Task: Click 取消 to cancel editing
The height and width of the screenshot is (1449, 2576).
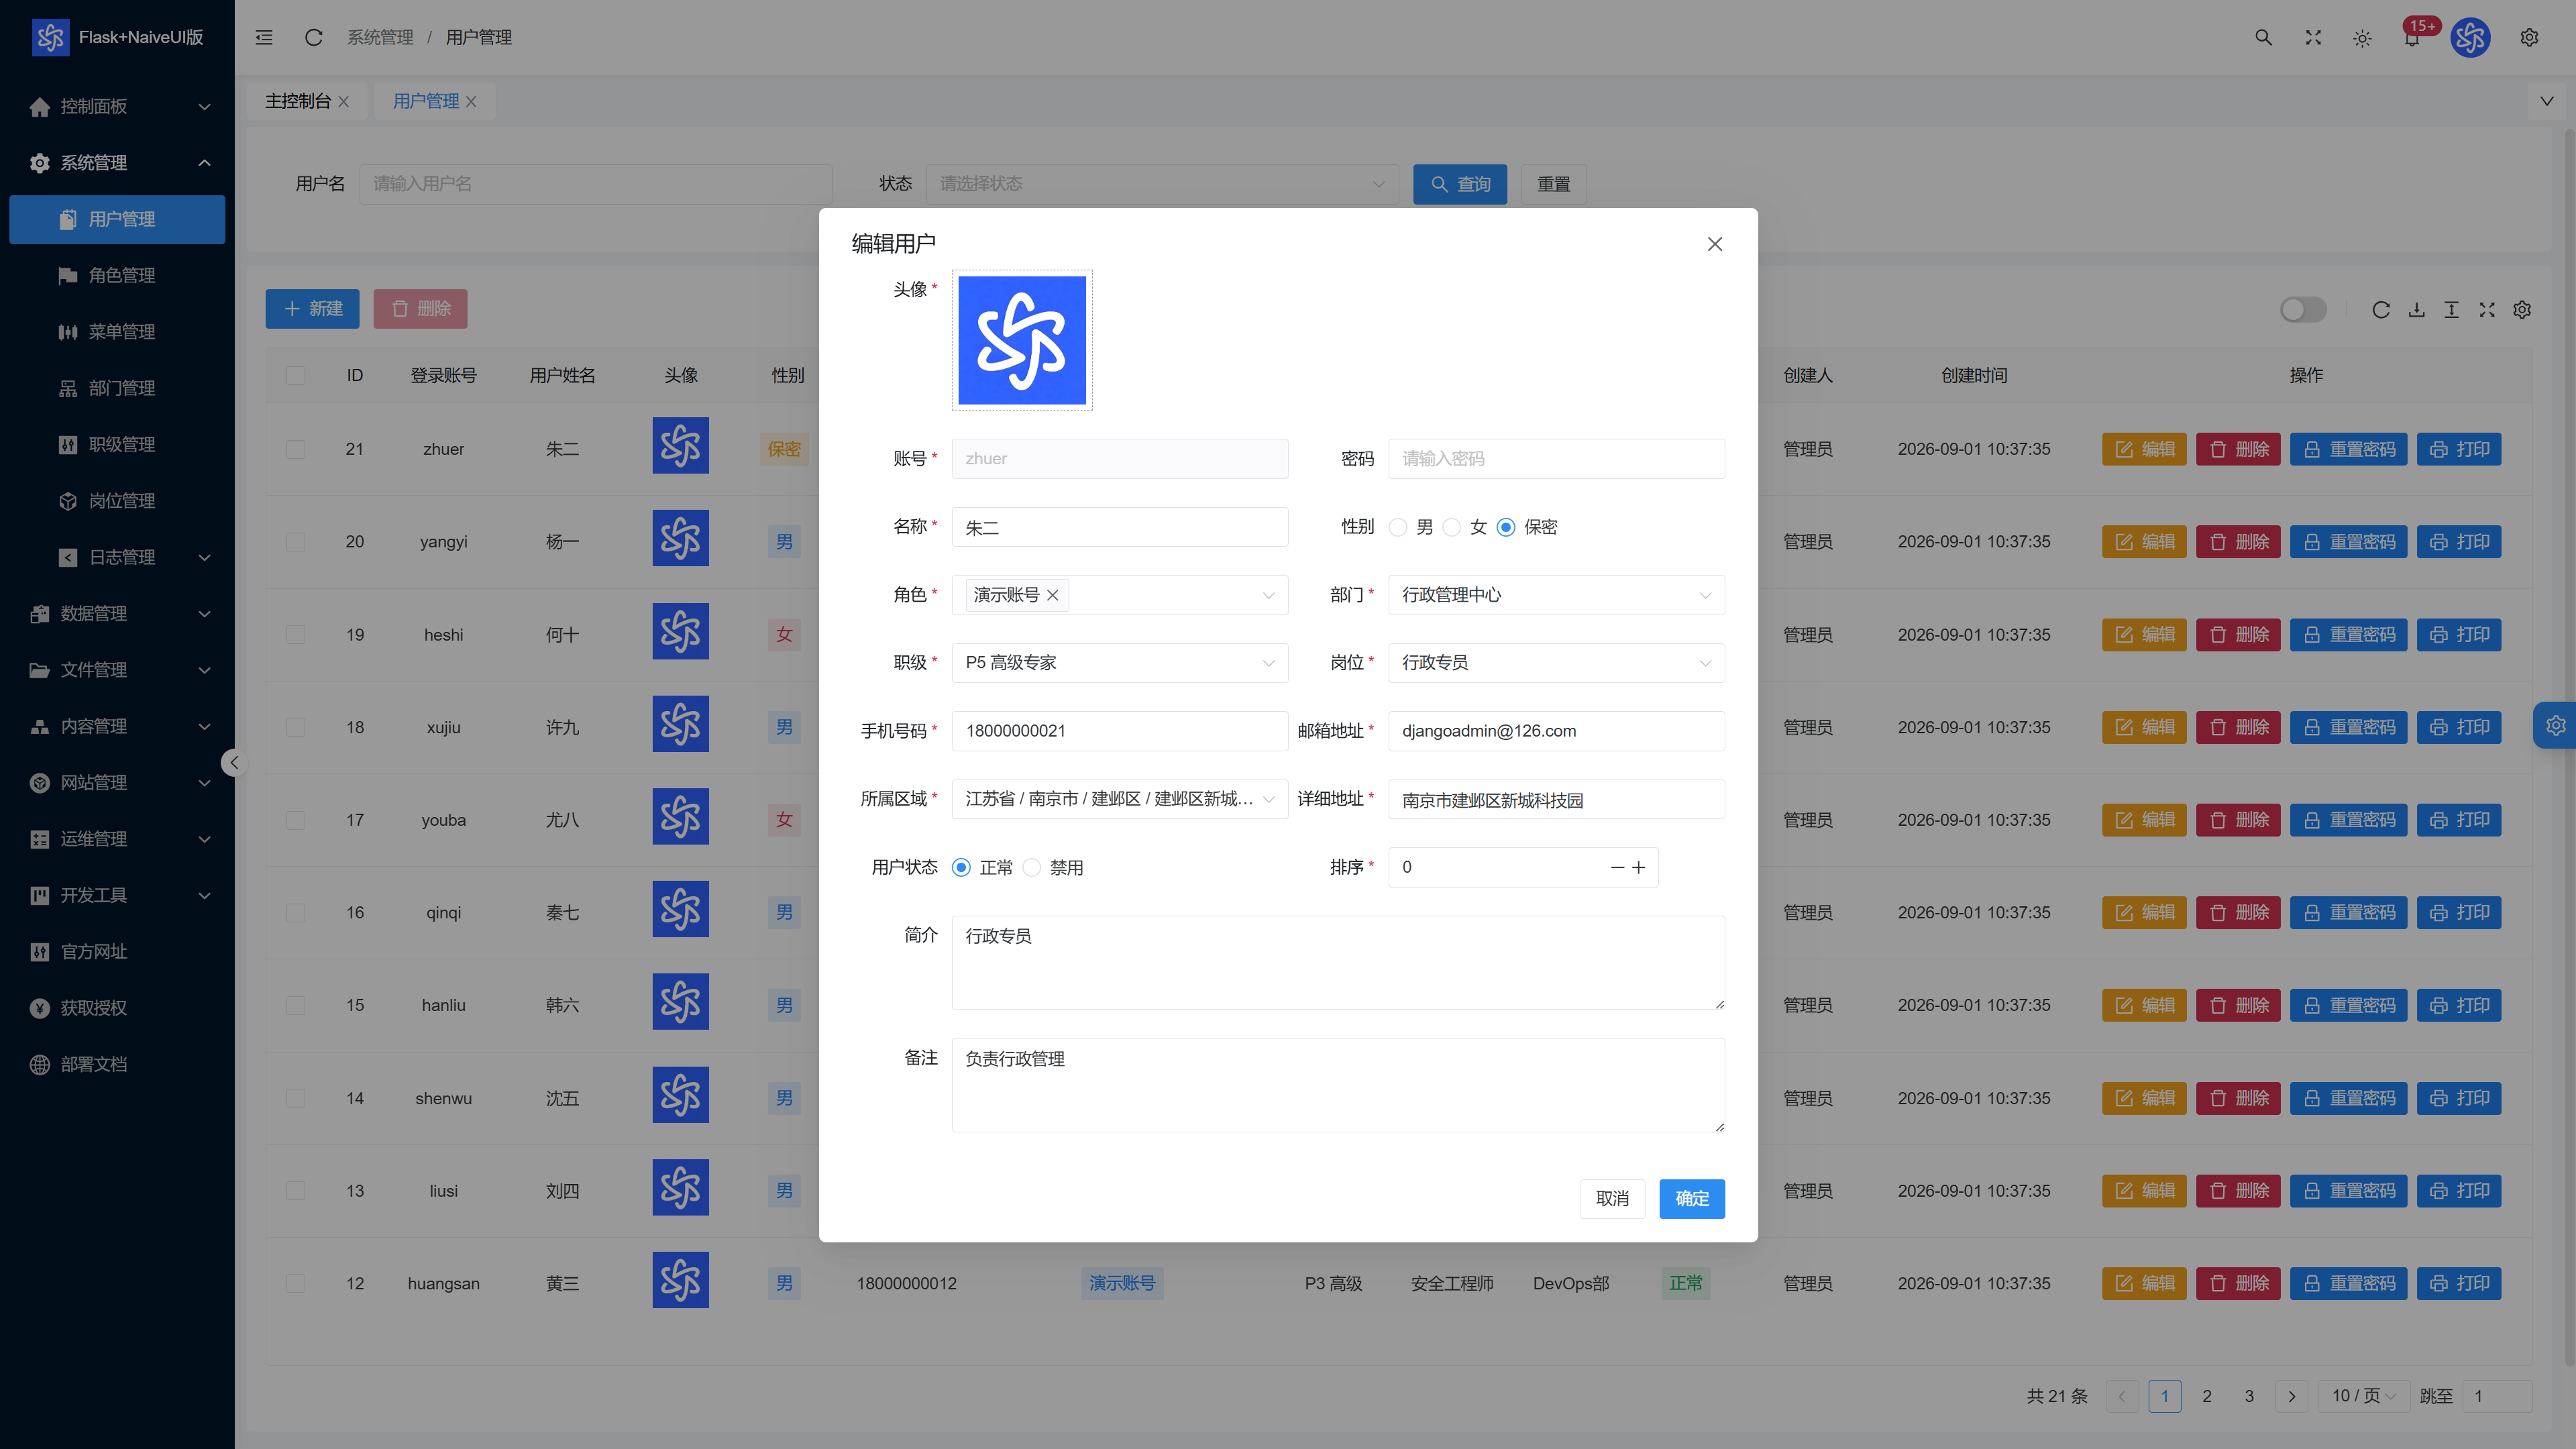Action: [1611, 1198]
